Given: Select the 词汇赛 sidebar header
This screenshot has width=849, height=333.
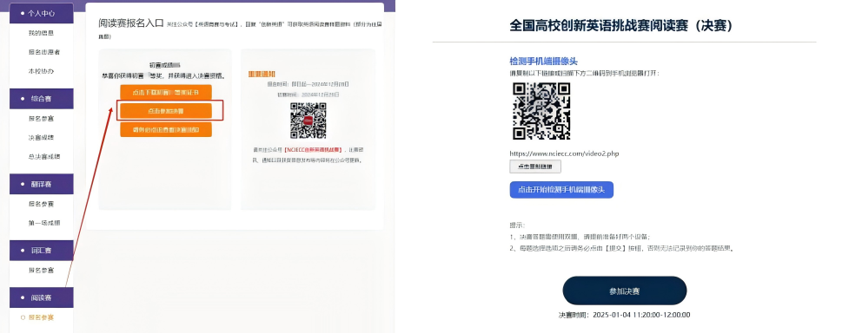Looking at the screenshot, I should point(41,251).
